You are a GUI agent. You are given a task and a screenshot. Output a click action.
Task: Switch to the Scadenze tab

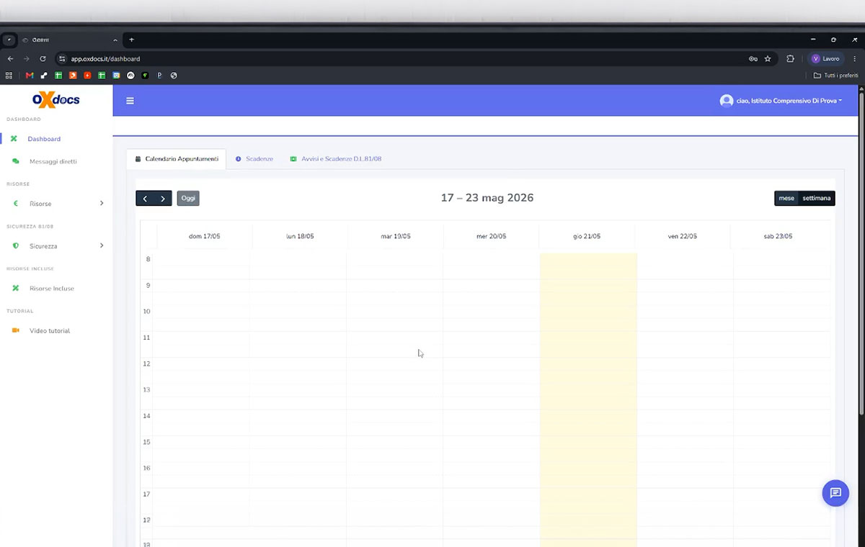pos(254,158)
